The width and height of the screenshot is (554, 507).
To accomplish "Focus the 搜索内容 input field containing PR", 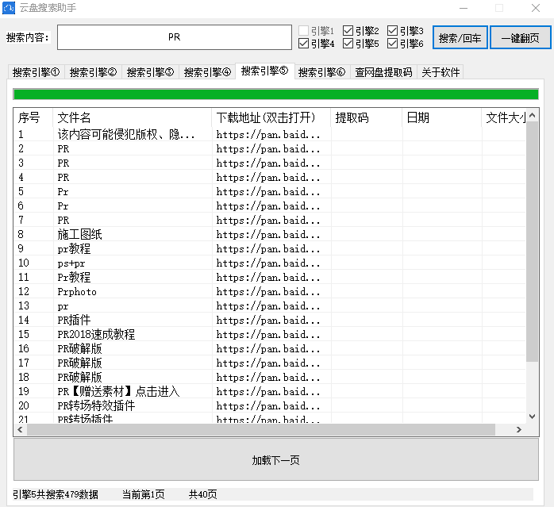I will [x=174, y=37].
